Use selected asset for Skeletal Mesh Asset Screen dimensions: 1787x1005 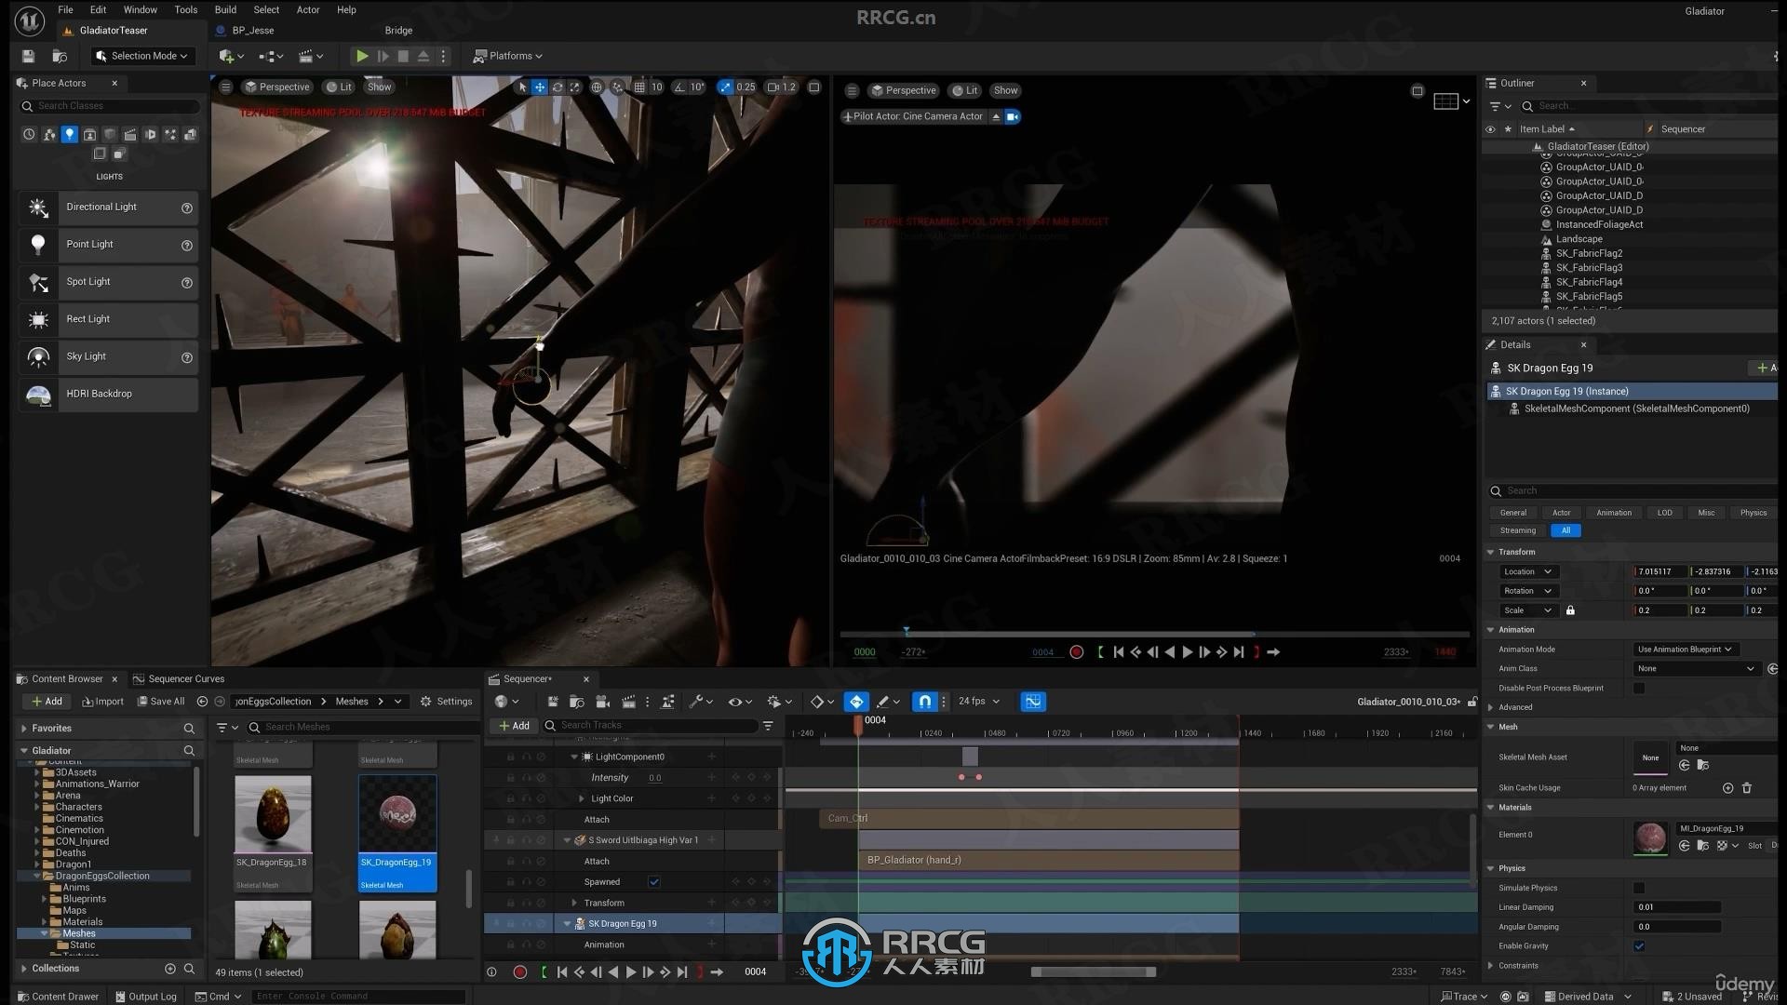1685,765
